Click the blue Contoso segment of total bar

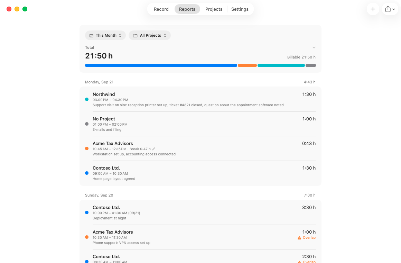click(x=161, y=65)
